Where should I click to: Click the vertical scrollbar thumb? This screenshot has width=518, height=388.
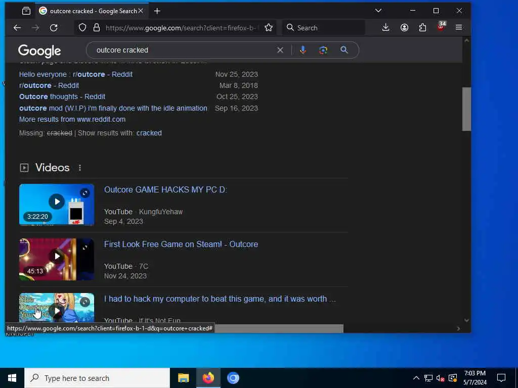(x=466, y=109)
